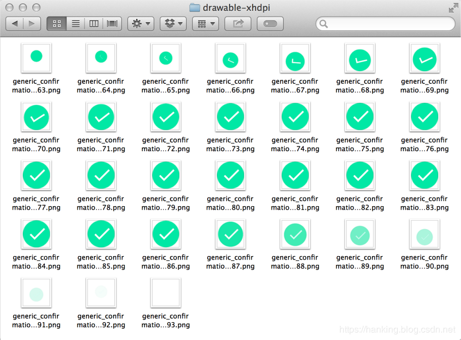Select the thumbnail ending in 86.png
The height and width of the screenshot is (340, 461).
tap(165, 234)
